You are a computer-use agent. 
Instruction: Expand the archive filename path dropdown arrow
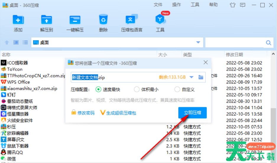pyautogui.click(x=191, y=77)
